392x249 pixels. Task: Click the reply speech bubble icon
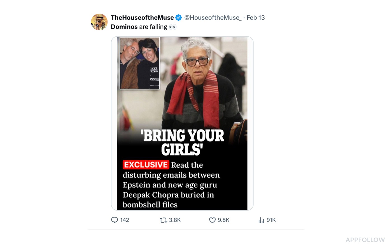114,220
